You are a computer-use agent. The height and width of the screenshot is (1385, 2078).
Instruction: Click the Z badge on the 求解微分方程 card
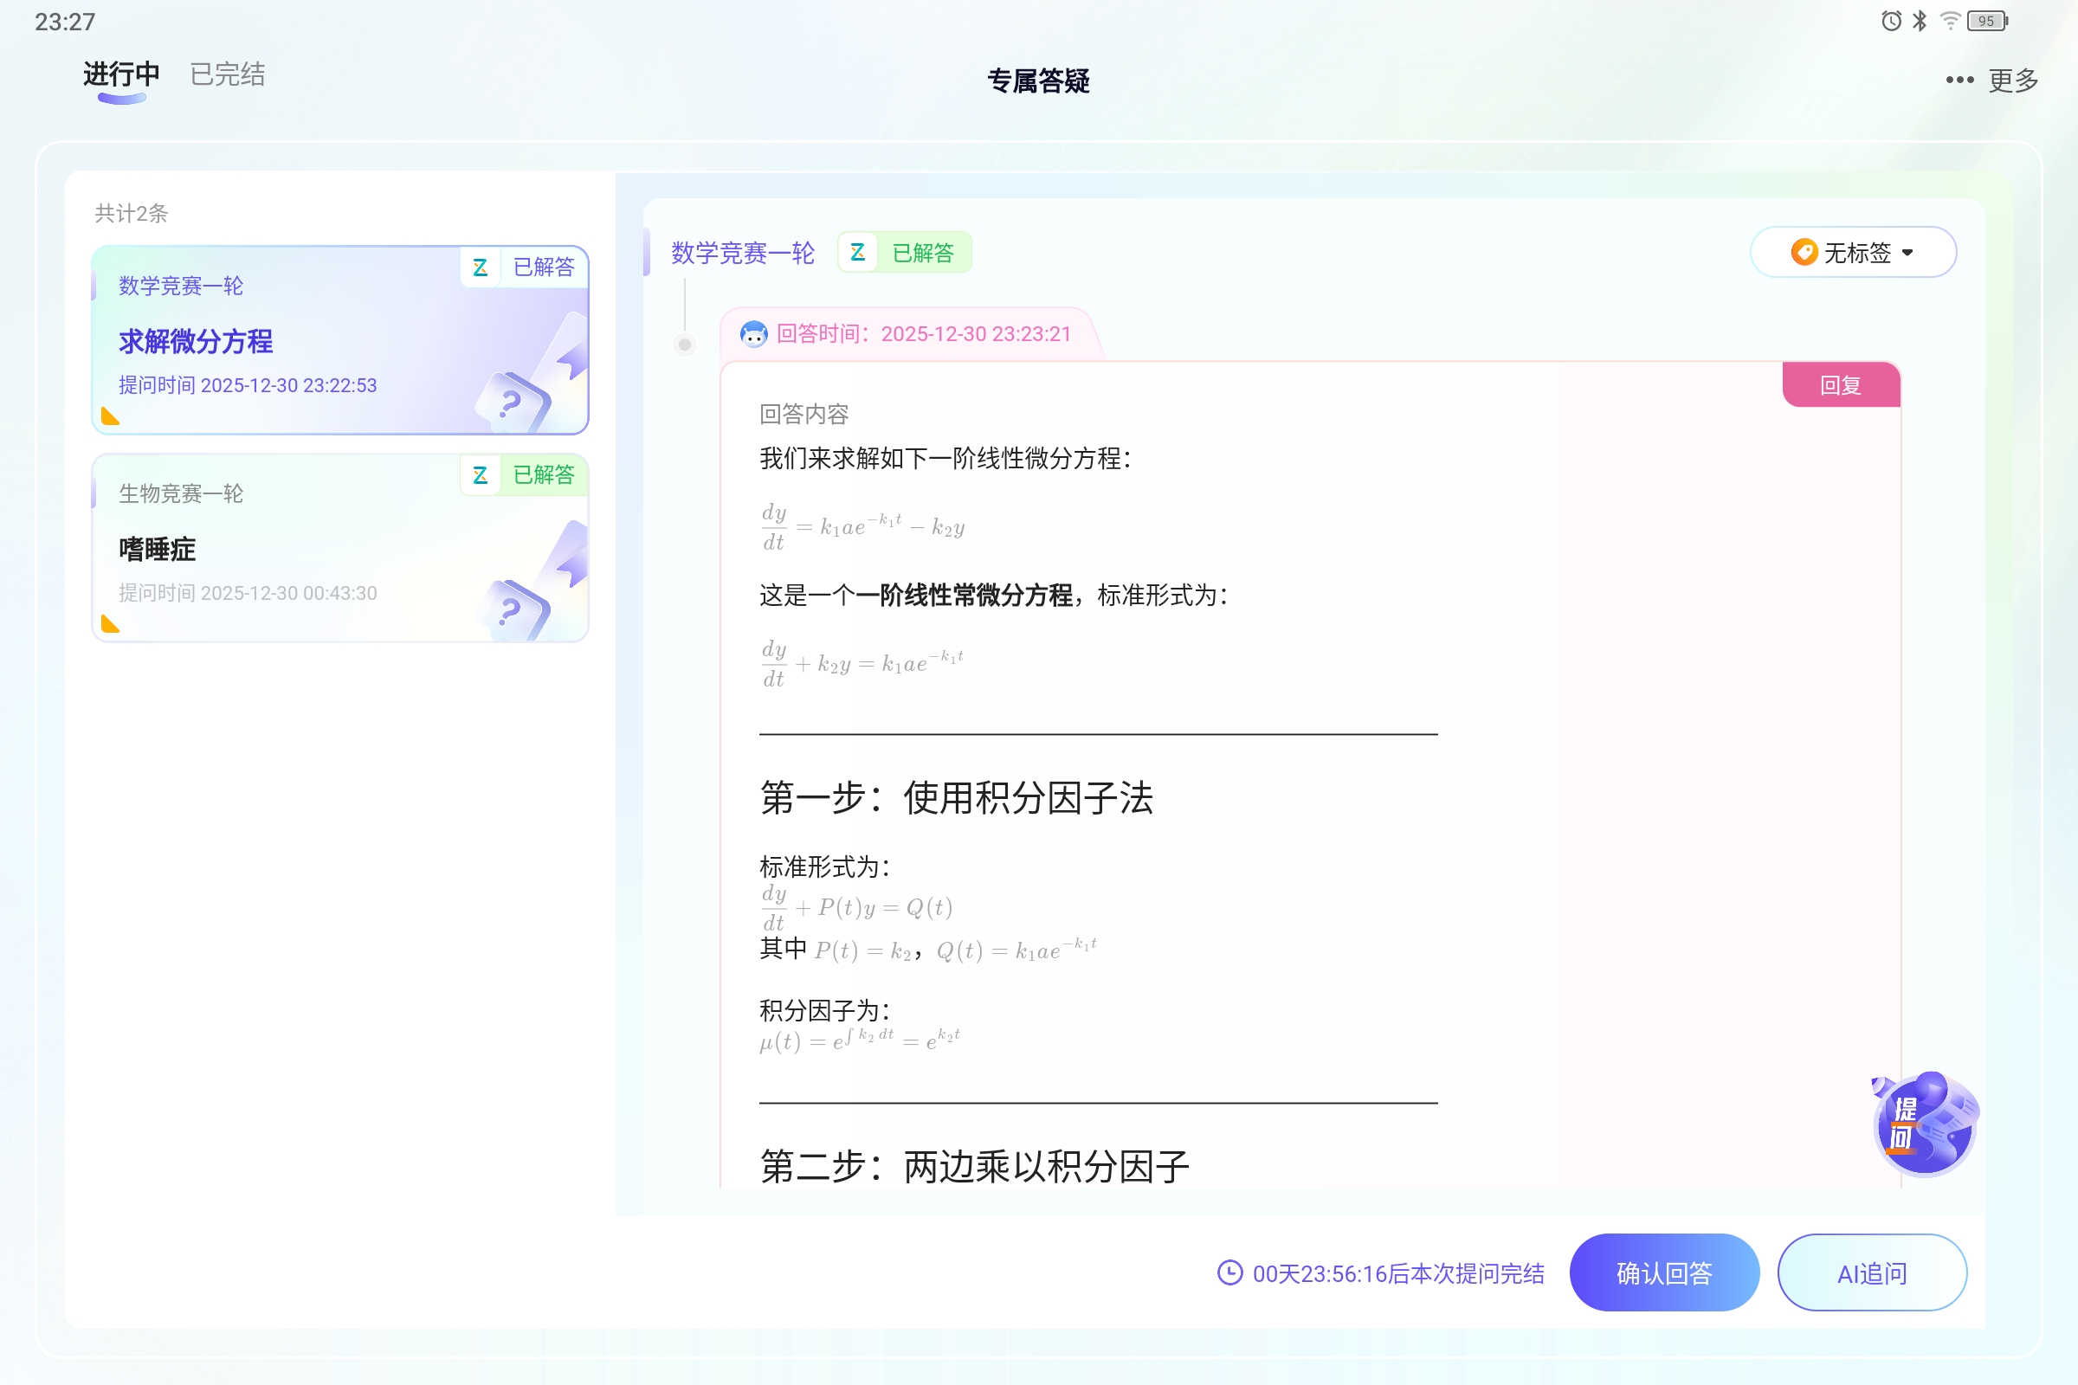tap(481, 267)
